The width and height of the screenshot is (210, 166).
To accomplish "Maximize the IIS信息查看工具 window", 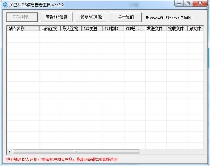I will [x=188, y=4].
